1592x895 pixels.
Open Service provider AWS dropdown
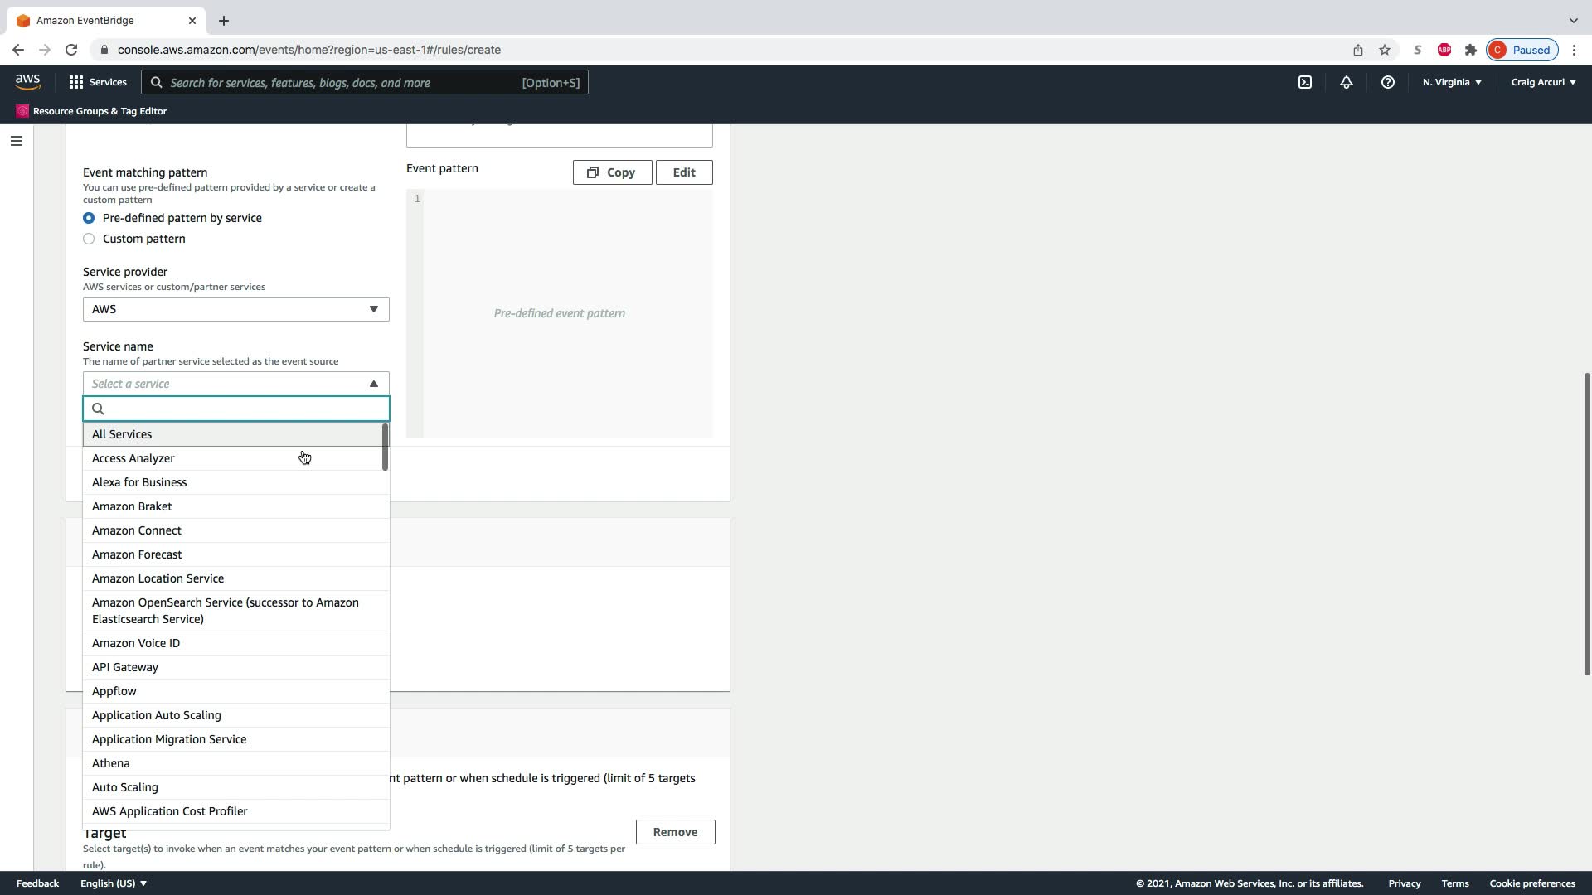click(x=235, y=309)
